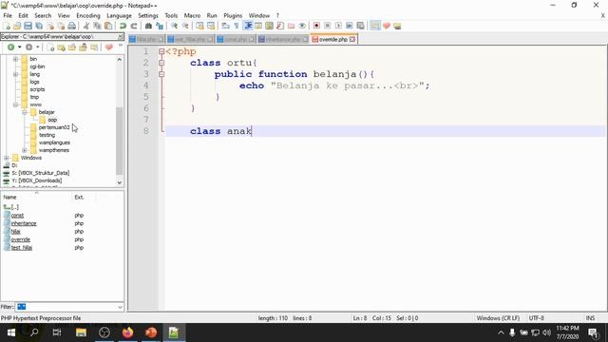
Task: Expand the Windows folder tree node
Action: tap(7, 158)
